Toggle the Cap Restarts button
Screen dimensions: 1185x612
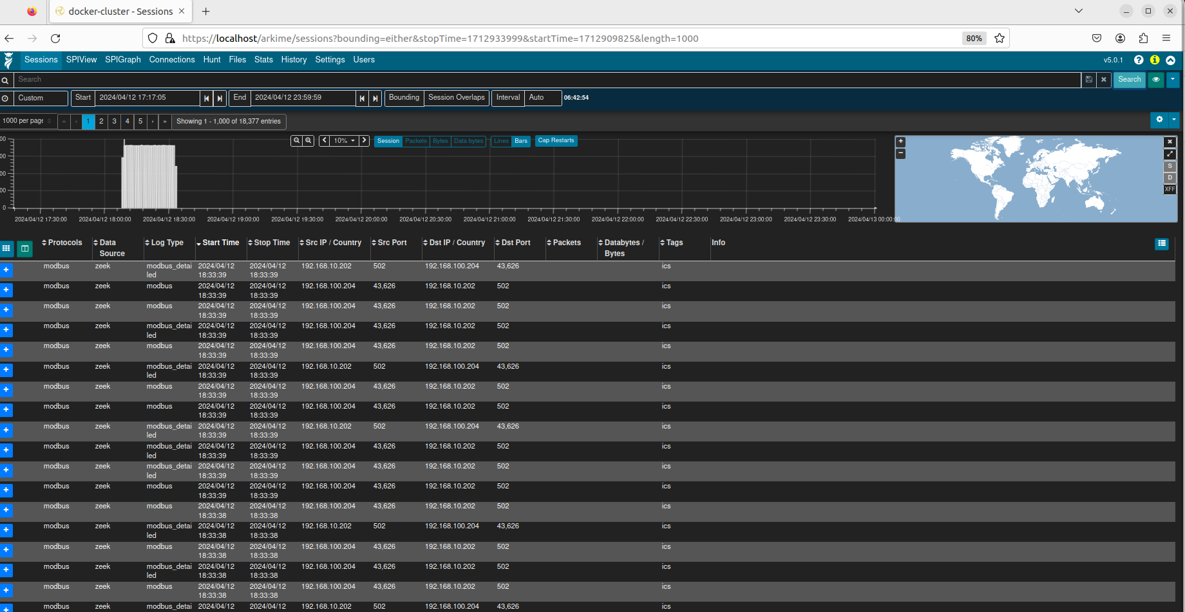556,141
